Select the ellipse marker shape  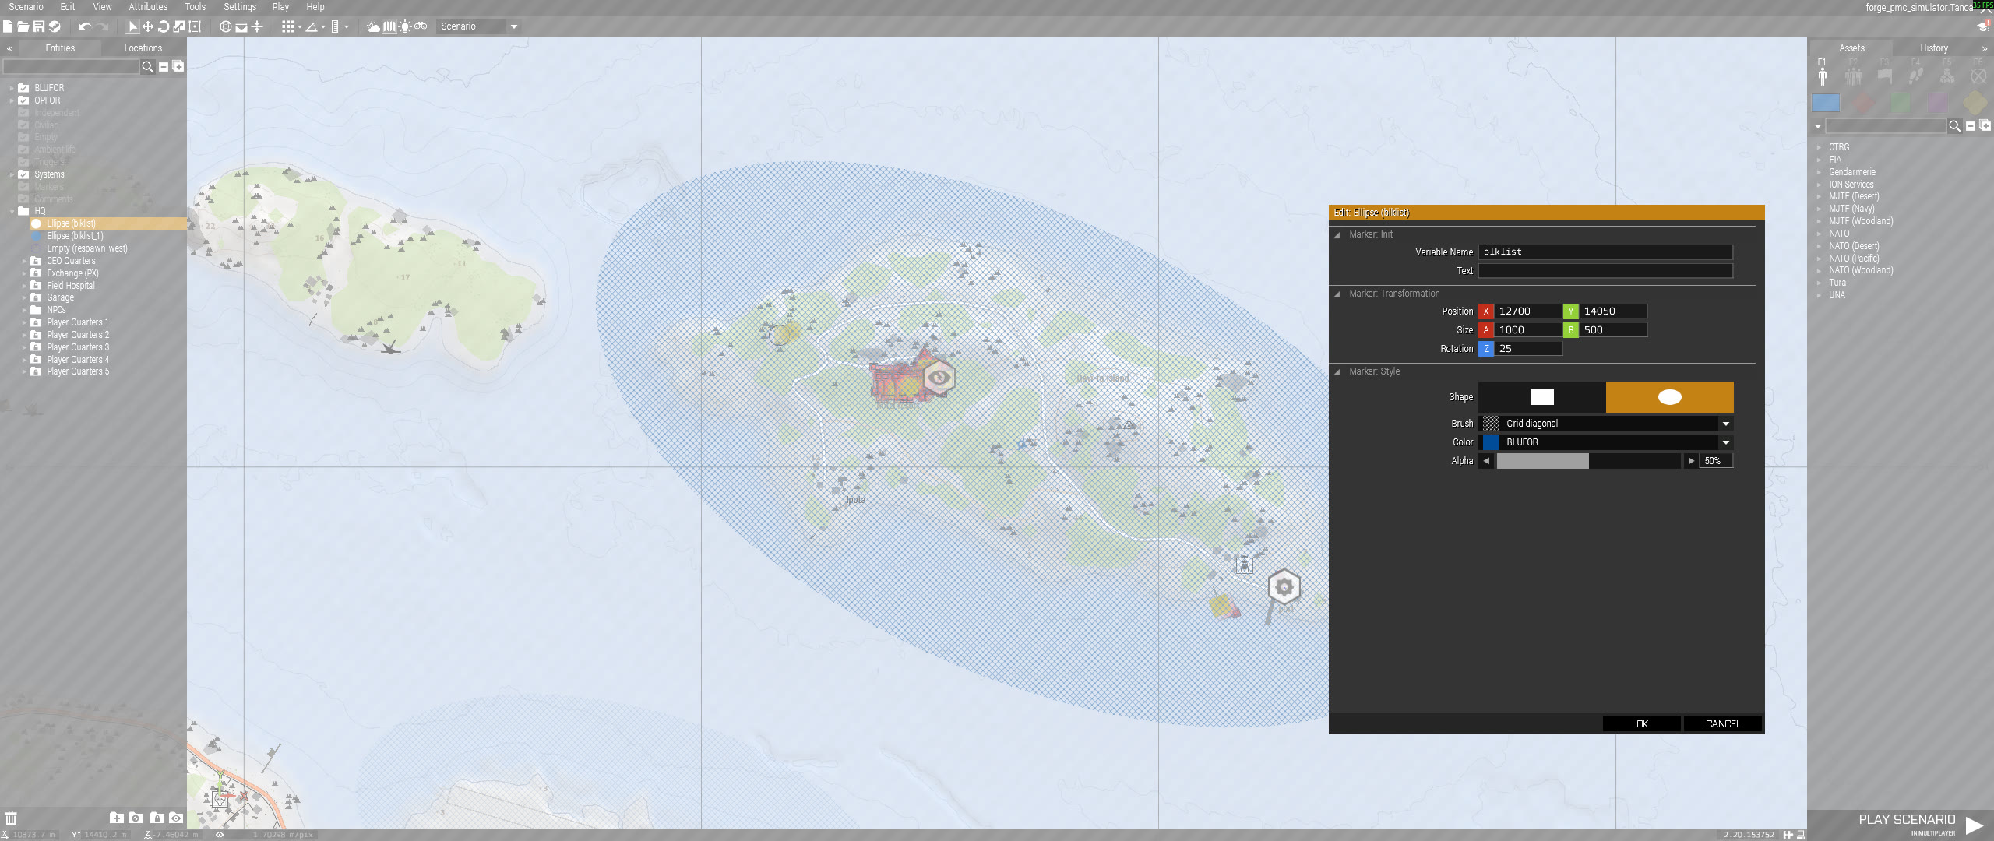click(x=1670, y=397)
